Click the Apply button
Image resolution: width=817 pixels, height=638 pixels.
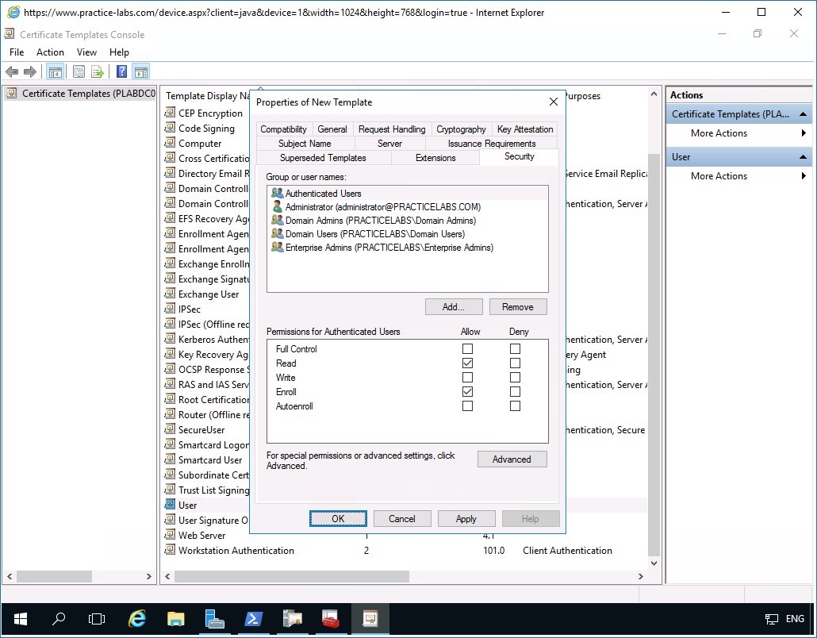click(x=466, y=519)
